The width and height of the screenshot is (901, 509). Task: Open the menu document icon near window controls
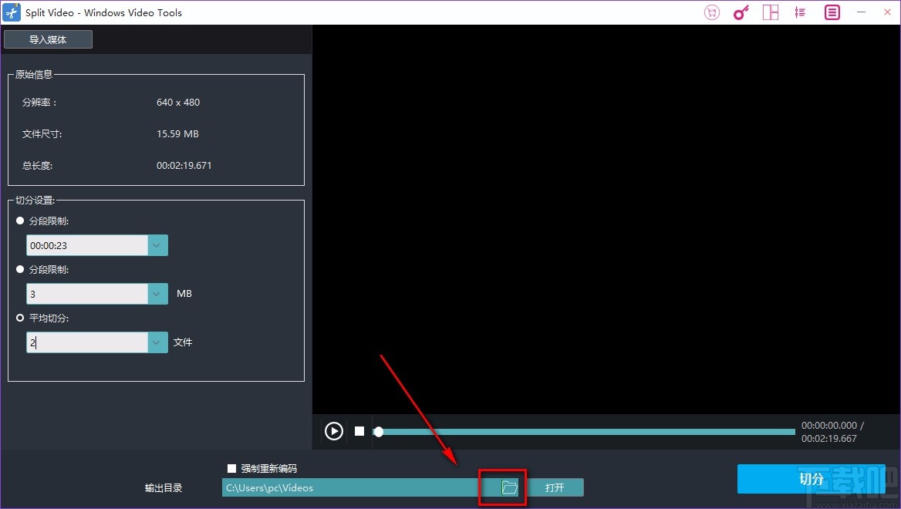point(831,12)
